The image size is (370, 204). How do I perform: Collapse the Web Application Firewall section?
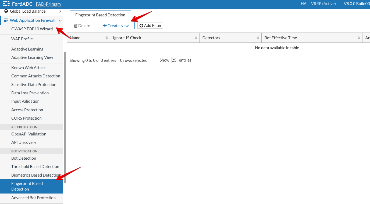coord(60,20)
